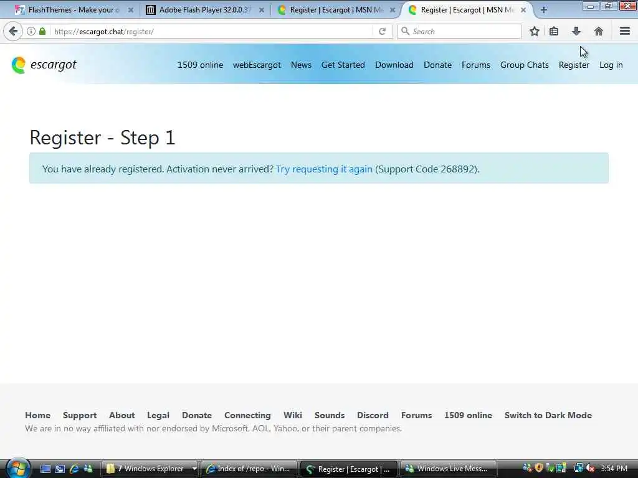Image resolution: width=638 pixels, height=478 pixels.
Task: Switch to the first Register Escargot tab
Action: (x=336, y=10)
